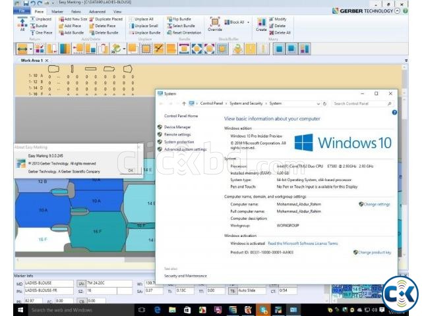Screen dimensions: 422x316
Task: Open the File menu
Action: pos(22,11)
